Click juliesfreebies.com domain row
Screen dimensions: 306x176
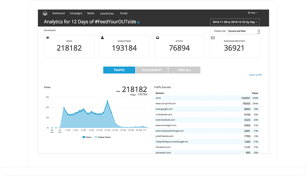click(x=207, y=136)
